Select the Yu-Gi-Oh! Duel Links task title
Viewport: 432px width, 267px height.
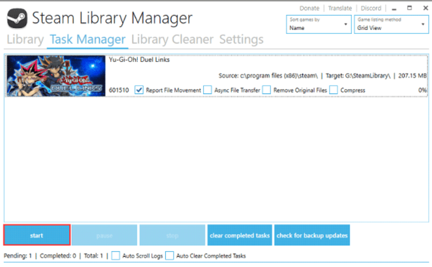pos(139,60)
